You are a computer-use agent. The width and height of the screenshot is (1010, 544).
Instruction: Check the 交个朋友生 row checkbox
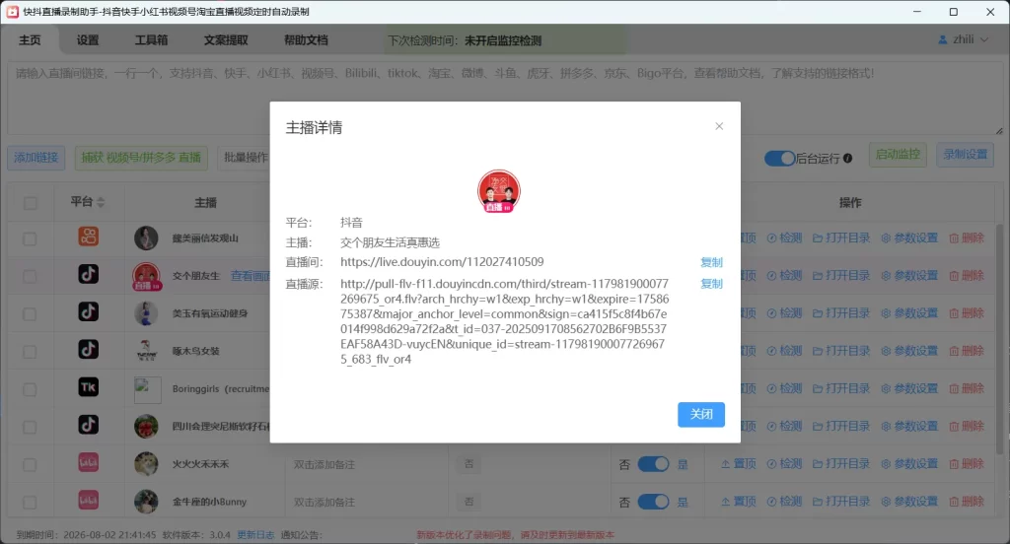tap(30, 276)
